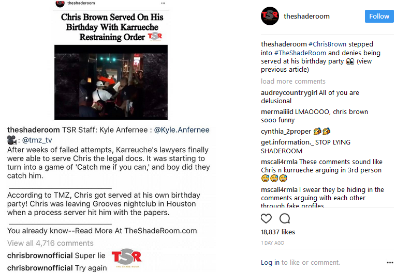The width and height of the screenshot is (396, 273).
Task: Expand View all 4,716 comments
Action: click(x=50, y=243)
